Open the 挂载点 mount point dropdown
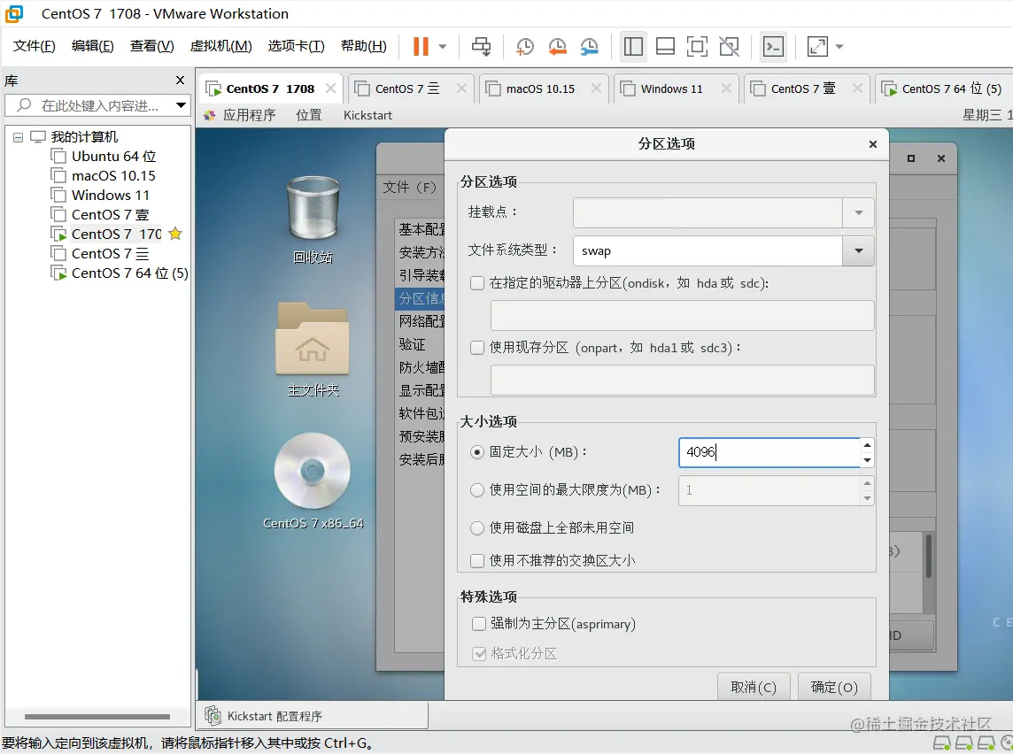 (x=859, y=212)
